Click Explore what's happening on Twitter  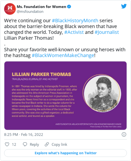pos(65,153)
